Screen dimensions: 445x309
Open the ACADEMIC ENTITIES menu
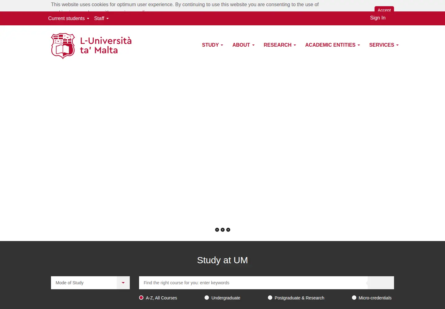[333, 45]
